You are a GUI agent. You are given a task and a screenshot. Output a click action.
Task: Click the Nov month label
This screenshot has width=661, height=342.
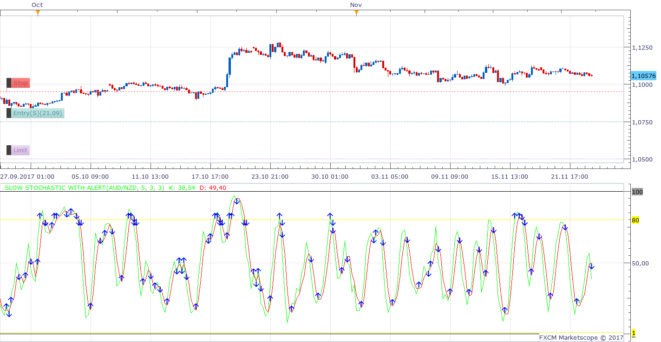[356, 5]
